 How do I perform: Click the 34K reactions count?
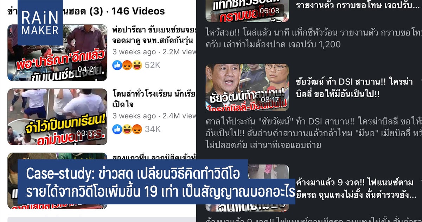click(153, 129)
